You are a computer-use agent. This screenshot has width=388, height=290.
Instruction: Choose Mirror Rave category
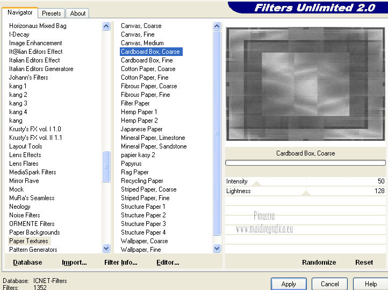[24, 181]
